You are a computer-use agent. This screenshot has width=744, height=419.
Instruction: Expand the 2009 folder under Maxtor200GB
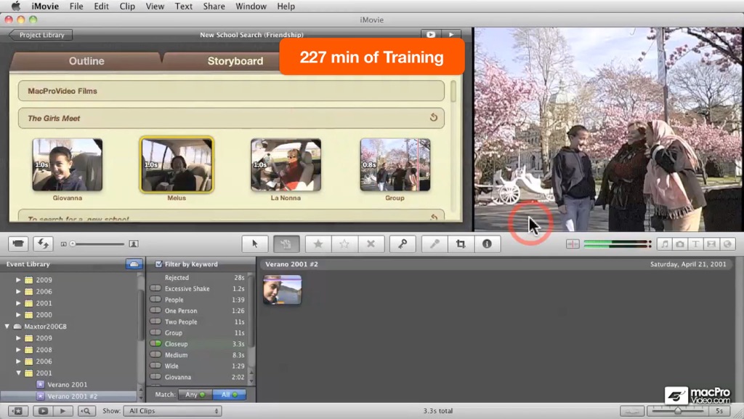[18, 338]
